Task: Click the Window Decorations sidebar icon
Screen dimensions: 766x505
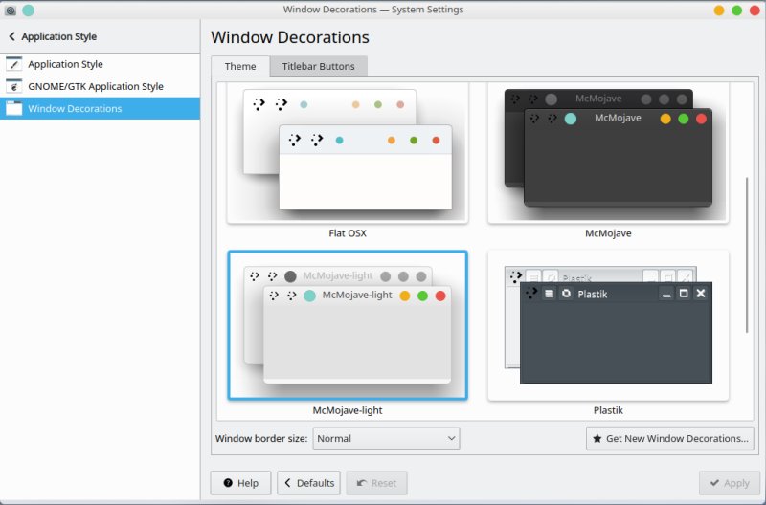Action: [x=13, y=109]
